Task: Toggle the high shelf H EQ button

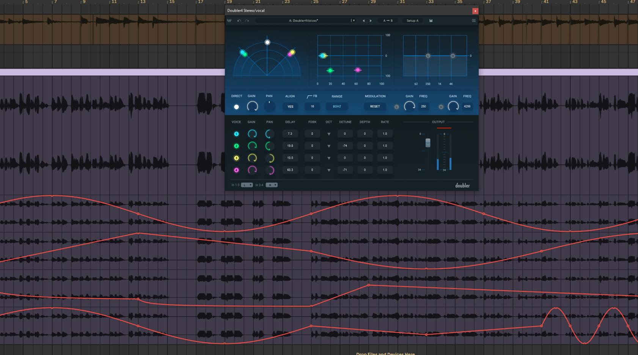Action: tap(441, 107)
